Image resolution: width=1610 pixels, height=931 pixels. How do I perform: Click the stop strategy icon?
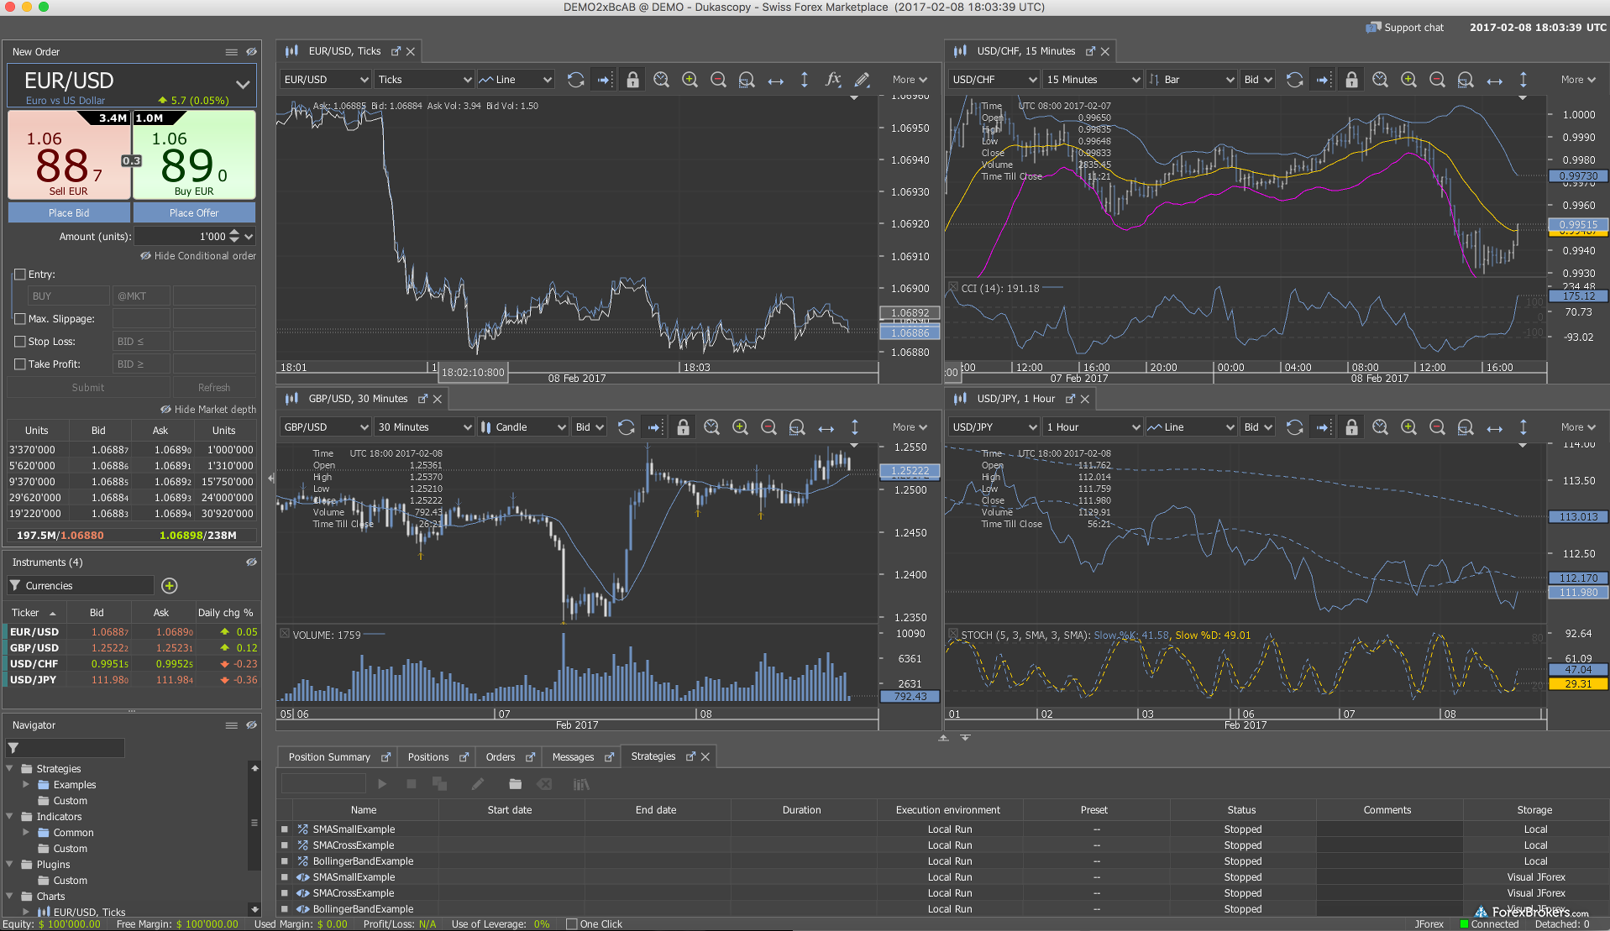pyautogui.click(x=412, y=784)
